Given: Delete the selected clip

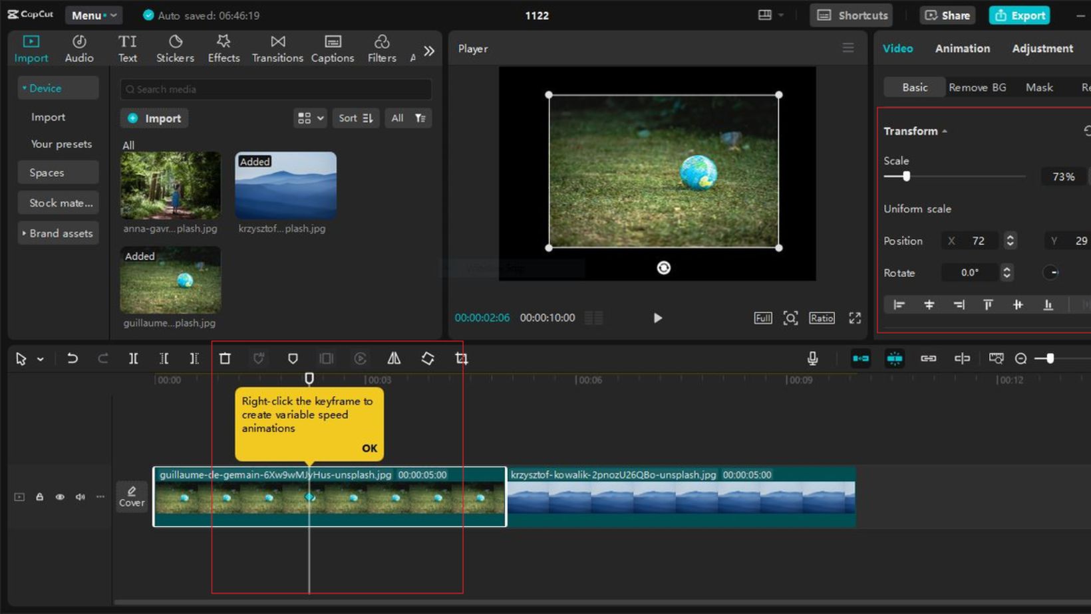Looking at the screenshot, I should point(225,359).
